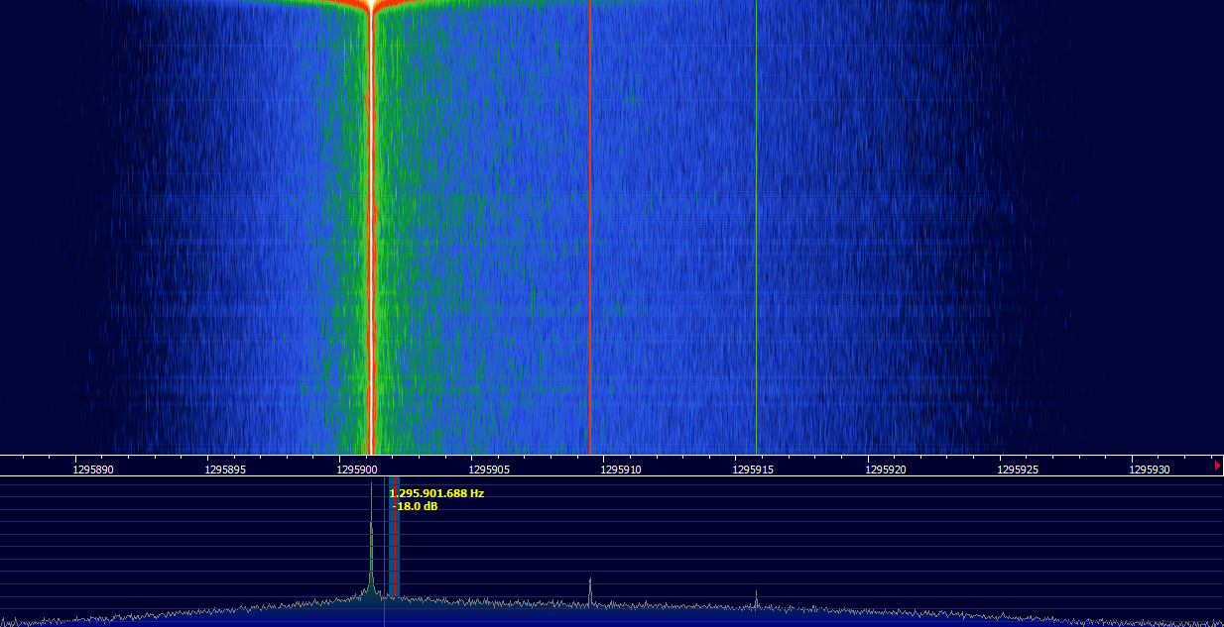Click the bright white carrier line in waterfall
The height and width of the screenshot is (627, 1224).
click(x=371, y=248)
